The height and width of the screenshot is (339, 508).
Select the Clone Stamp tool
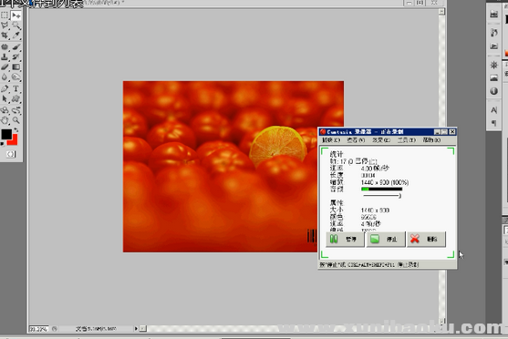click(5, 57)
